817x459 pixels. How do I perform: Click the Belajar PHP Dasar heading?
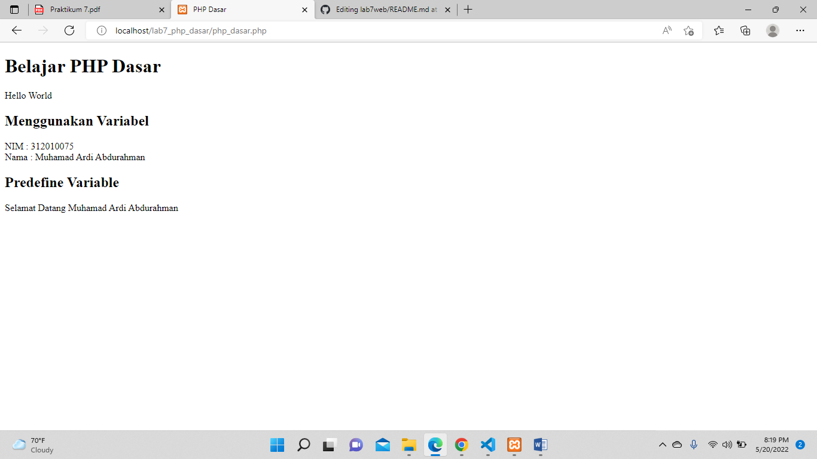coord(83,66)
